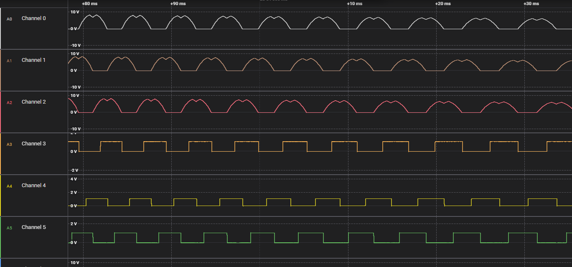Click the white Channel 0 color strip
This screenshot has height=267, width=572.
0,28
